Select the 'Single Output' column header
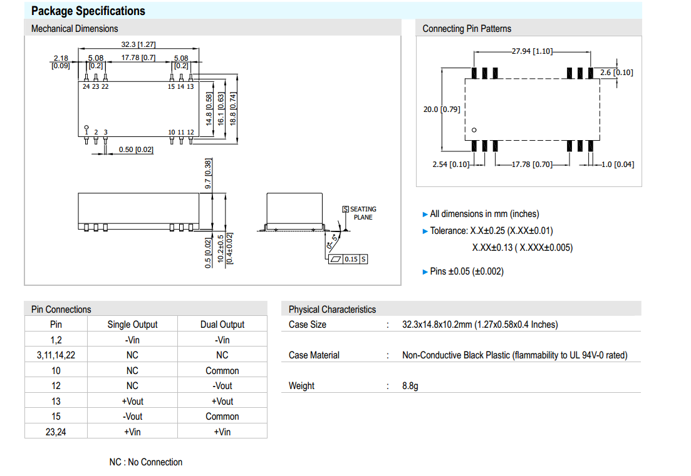This screenshot has width=691, height=476. 132,324
